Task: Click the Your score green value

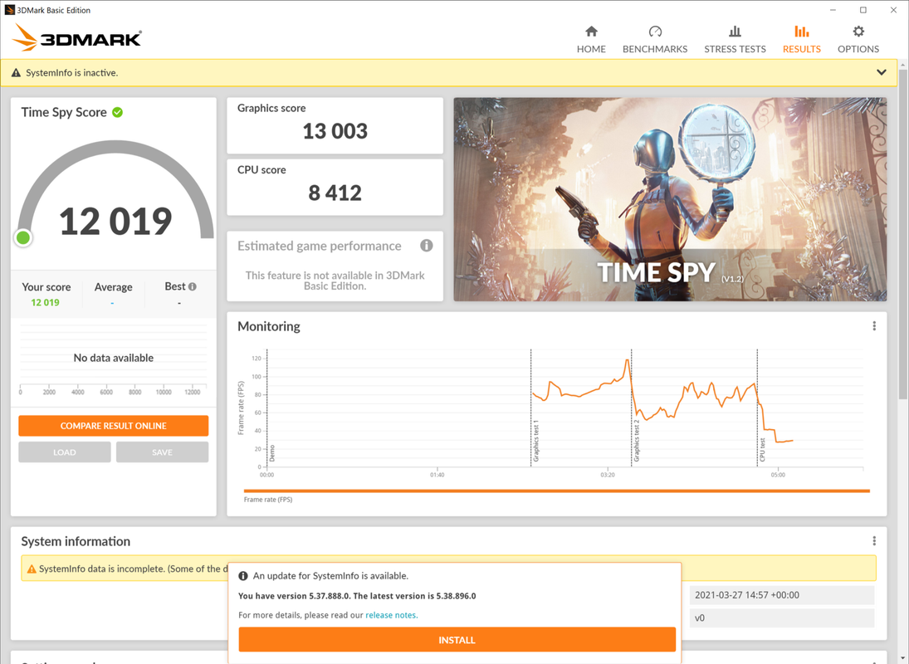Action: point(45,302)
